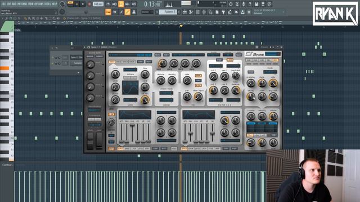Click the View channel rack toolbar icon
This screenshot has width=360, height=202.
point(197,12)
